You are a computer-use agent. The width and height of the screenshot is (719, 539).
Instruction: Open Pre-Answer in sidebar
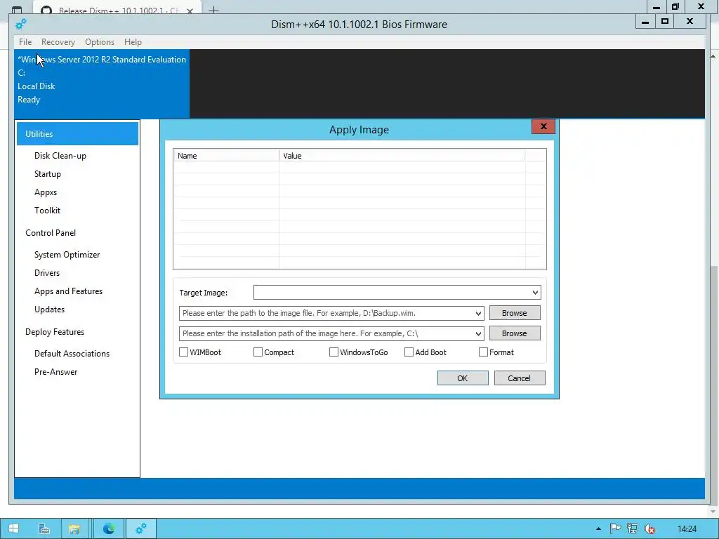(56, 372)
